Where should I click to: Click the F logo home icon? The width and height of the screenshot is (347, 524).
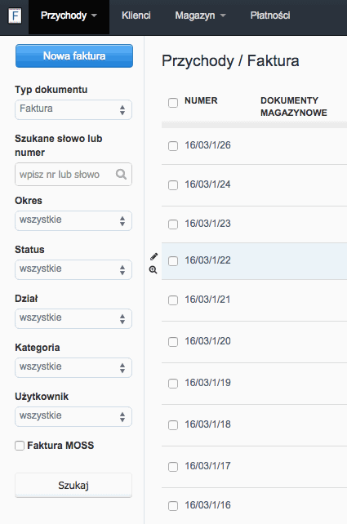(15, 16)
